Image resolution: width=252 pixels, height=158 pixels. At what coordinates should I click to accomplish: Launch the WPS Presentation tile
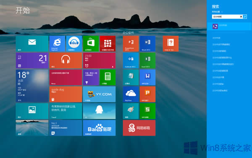coord(147,94)
